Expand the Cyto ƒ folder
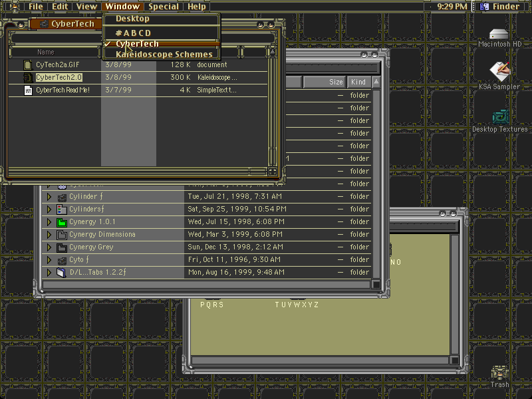This screenshot has width=532, height=399. [x=49, y=260]
